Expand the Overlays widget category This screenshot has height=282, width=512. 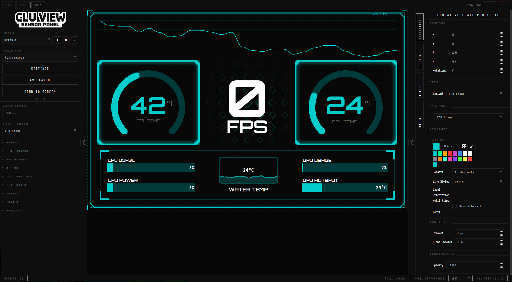click(x=12, y=211)
